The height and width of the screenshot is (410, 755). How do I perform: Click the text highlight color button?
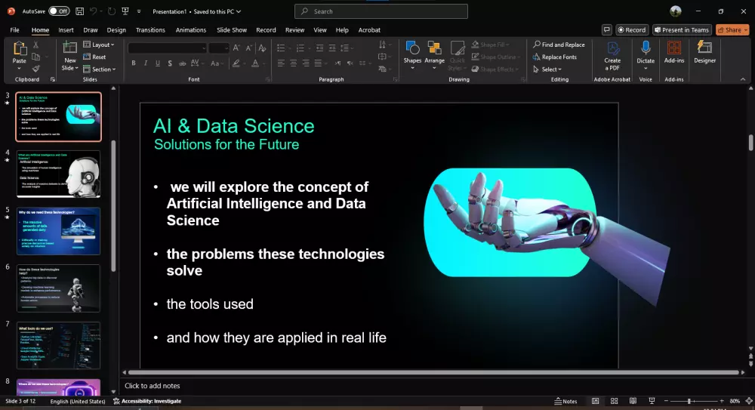[236, 63]
